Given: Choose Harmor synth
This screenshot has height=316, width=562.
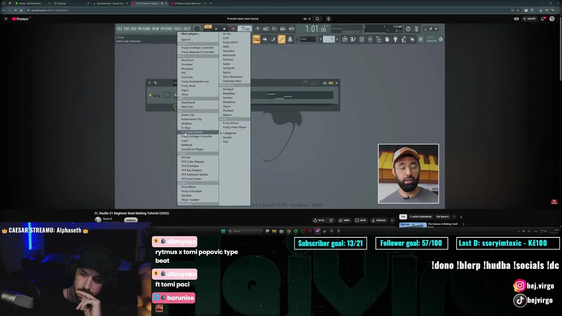Looking at the screenshot, I should tap(227, 98).
